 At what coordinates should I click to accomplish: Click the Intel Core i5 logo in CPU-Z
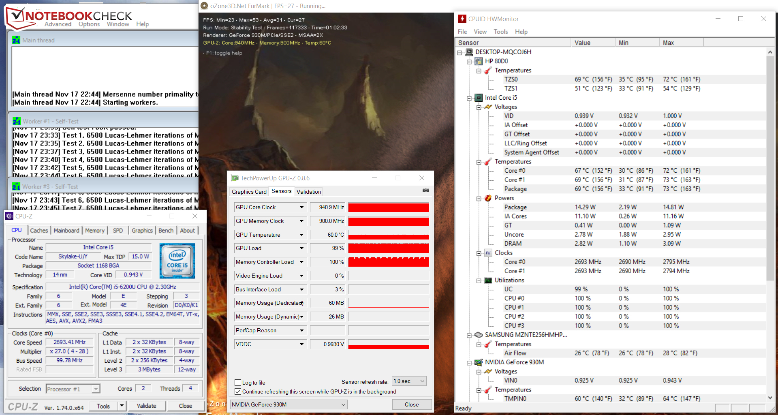tap(177, 261)
